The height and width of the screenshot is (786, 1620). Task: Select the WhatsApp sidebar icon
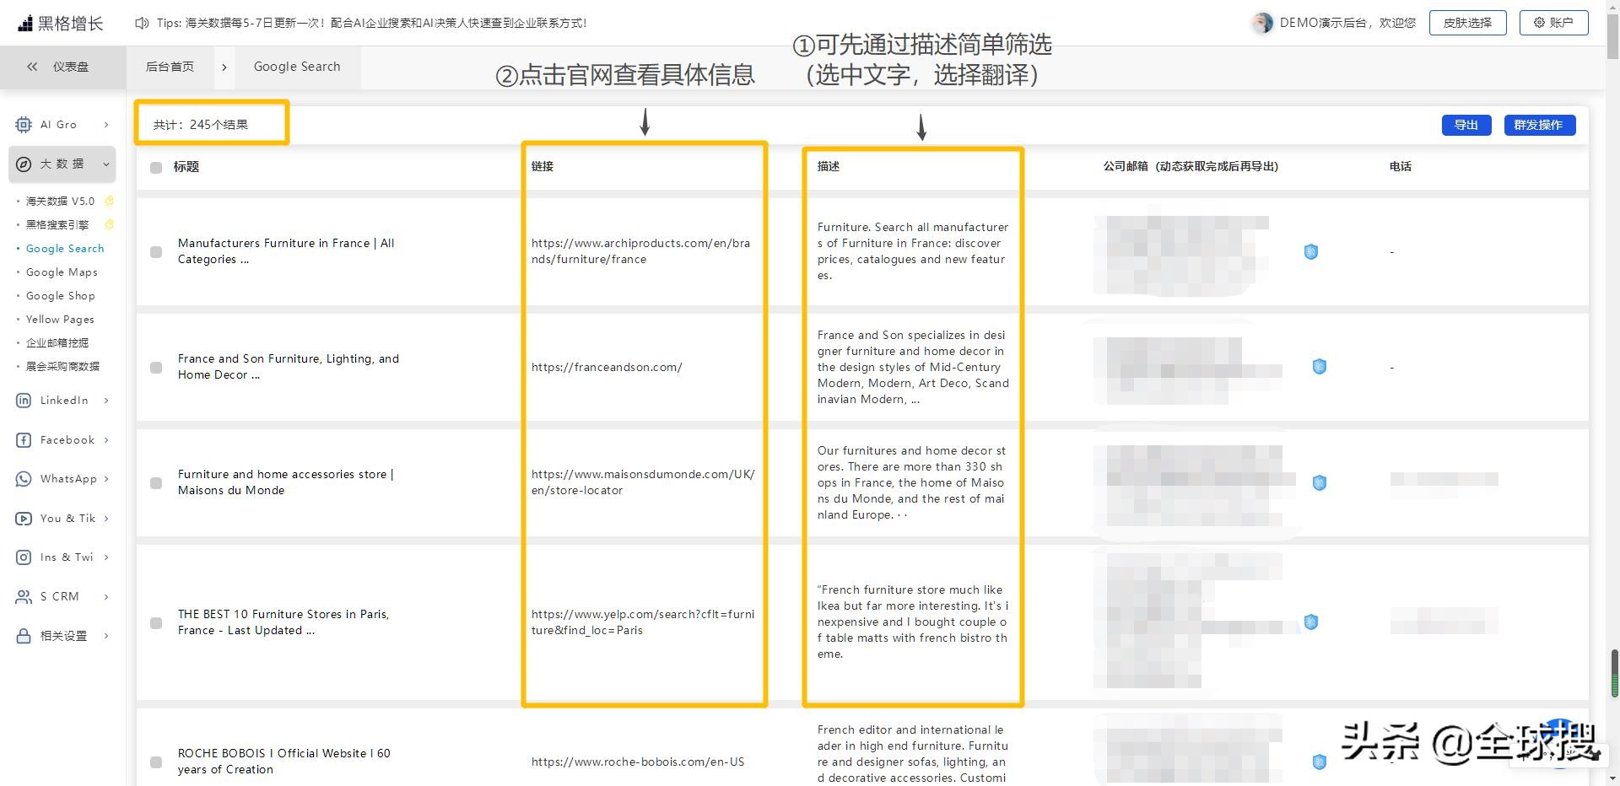click(24, 479)
